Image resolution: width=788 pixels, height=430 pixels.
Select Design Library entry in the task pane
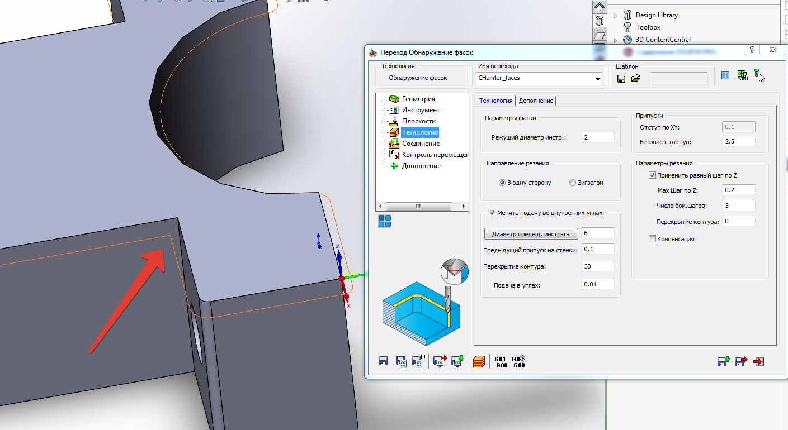[x=657, y=15]
